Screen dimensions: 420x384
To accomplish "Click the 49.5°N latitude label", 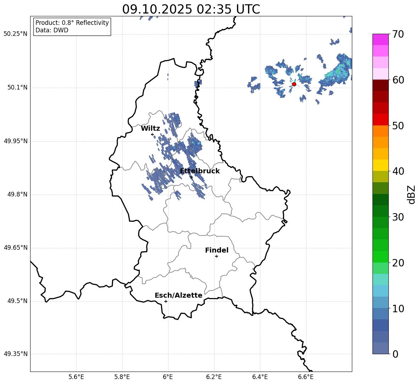I will pyautogui.click(x=18, y=301).
